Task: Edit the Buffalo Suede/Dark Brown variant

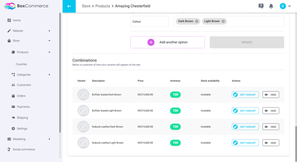Action: click(245, 95)
